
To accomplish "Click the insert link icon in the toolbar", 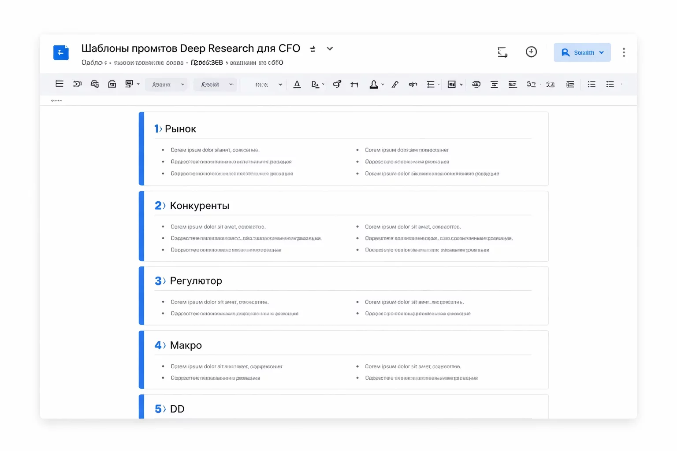I will (x=413, y=85).
